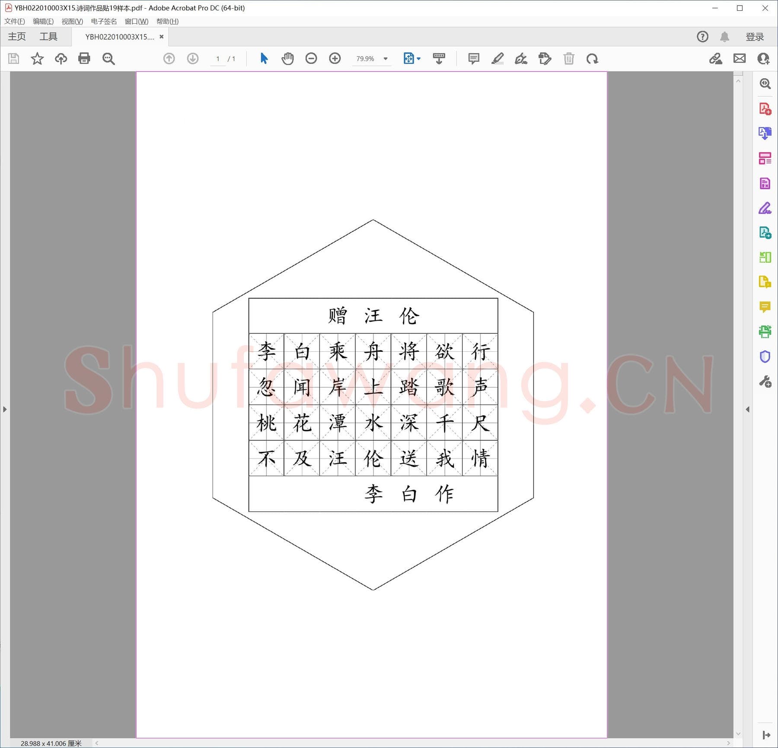Click the 79.9% zoom value field
Screen dimensions: 778x748
coord(365,59)
